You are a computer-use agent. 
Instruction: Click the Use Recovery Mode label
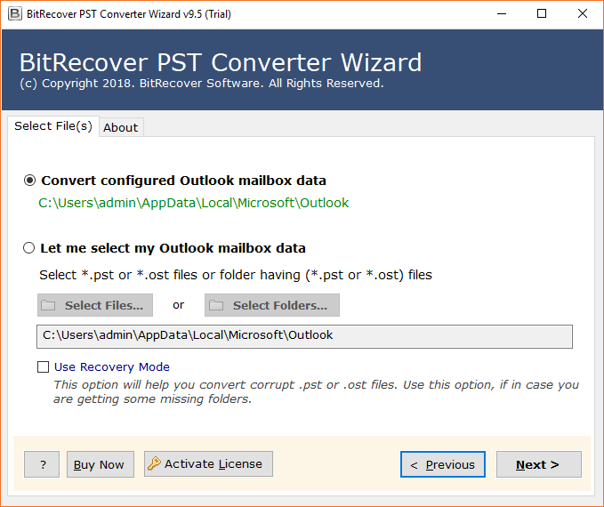pyautogui.click(x=112, y=366)
